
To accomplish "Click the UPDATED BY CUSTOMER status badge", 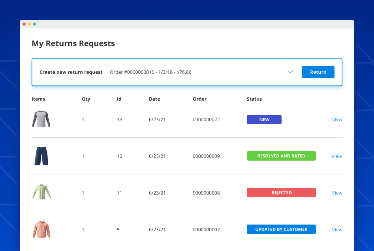I will 281,229.
